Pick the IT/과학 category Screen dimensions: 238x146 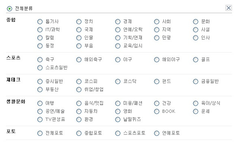(x=40, y=30)
